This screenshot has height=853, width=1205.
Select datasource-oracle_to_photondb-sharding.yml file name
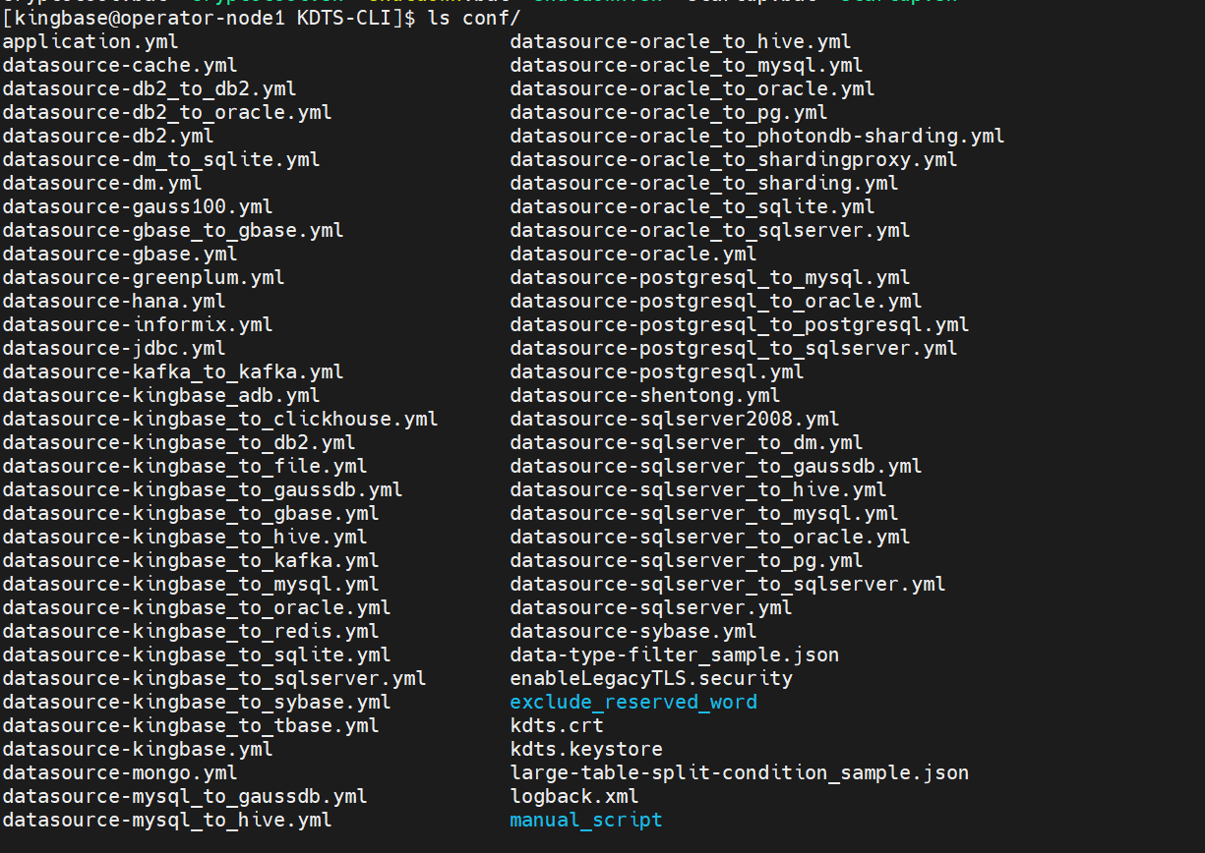click(x=757, y=137)
